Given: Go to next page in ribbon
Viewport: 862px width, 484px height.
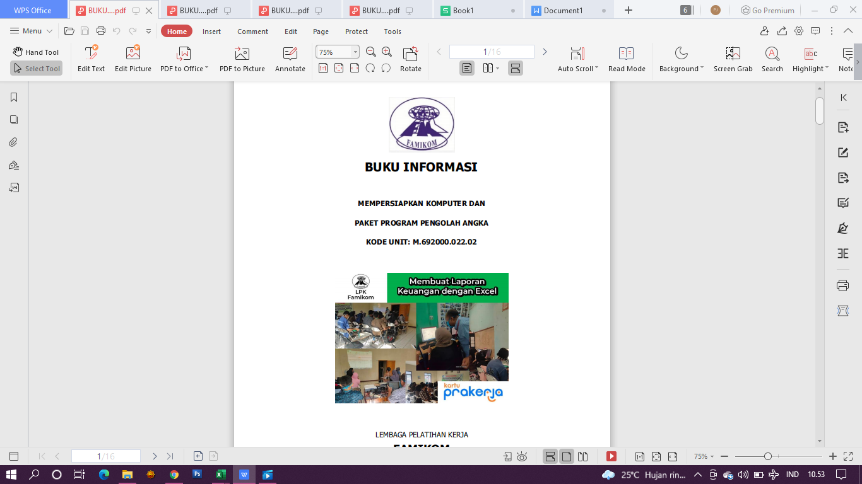Looking at the screenshot, I should tap(545, 52).
